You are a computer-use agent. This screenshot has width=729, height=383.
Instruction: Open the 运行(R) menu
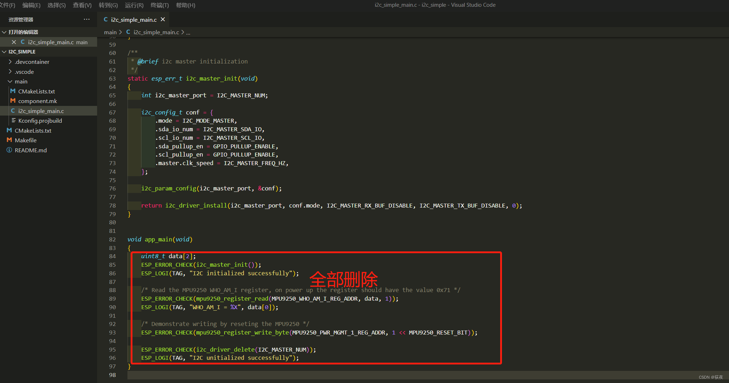click(x=134, y=5)
